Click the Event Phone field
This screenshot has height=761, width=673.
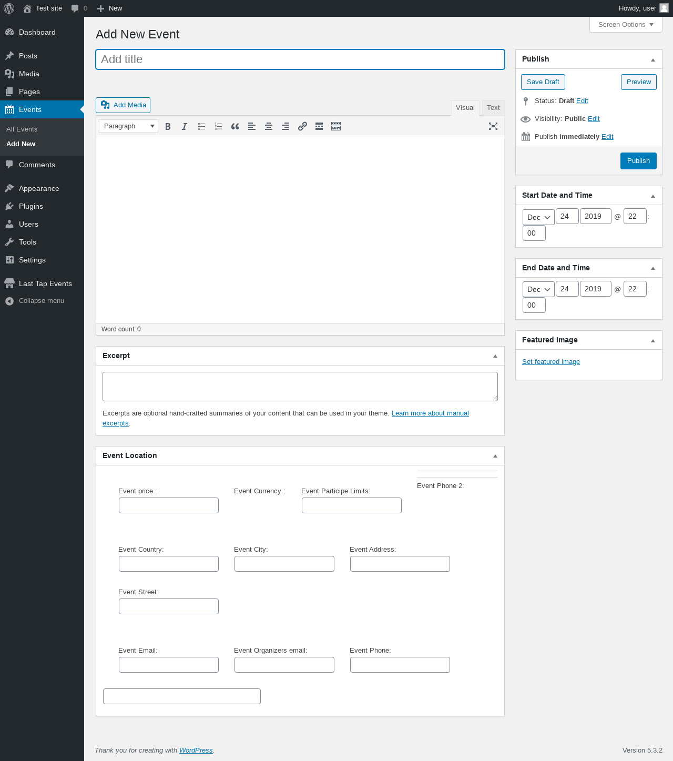coord(400,665)
